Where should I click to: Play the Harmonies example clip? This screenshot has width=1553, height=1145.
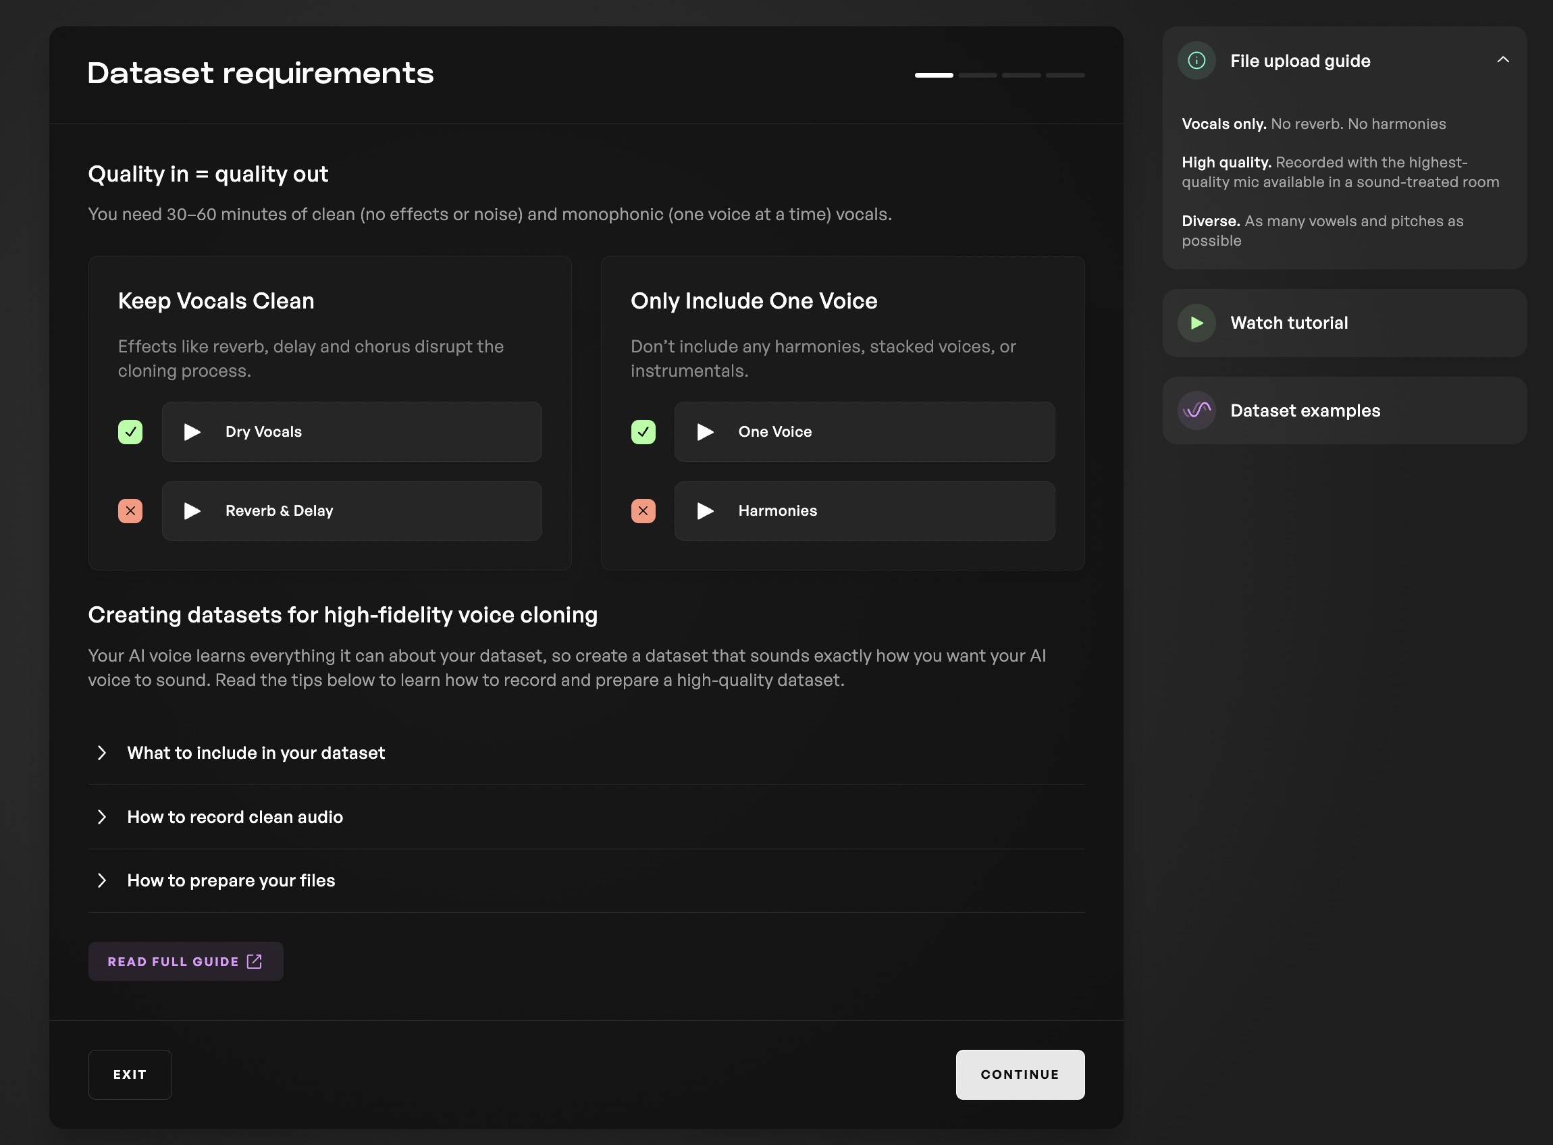(x=705, y=511)
